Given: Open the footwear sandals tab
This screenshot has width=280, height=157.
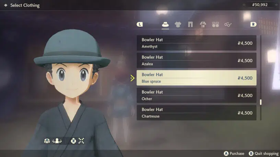Looking at the screenshot, I should (215, 24).
